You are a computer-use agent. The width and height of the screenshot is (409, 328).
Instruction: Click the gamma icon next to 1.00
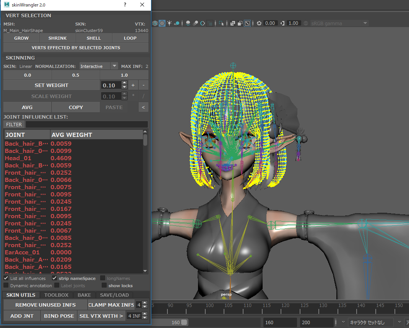pyautogui.click(x=282, y=23)
